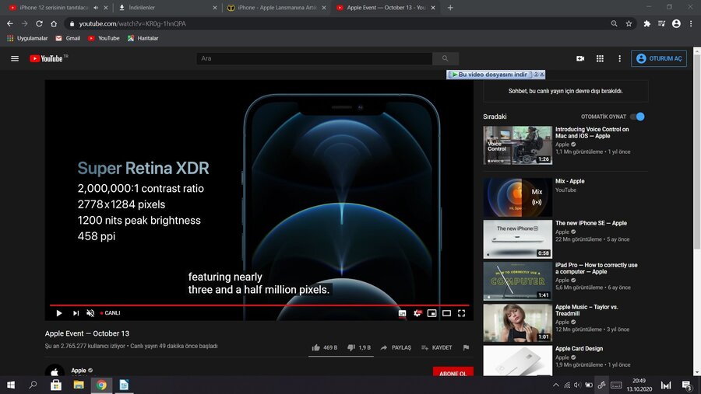
Task: Click Bu video dosyasını indir download bar
Action: click(491, 75)
